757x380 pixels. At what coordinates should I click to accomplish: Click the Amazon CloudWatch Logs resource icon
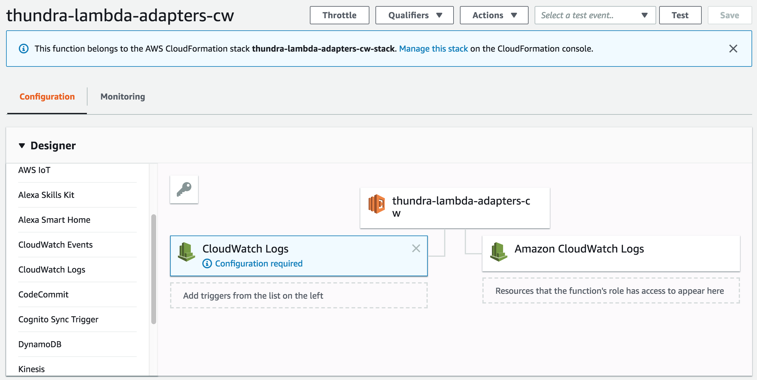498,252
